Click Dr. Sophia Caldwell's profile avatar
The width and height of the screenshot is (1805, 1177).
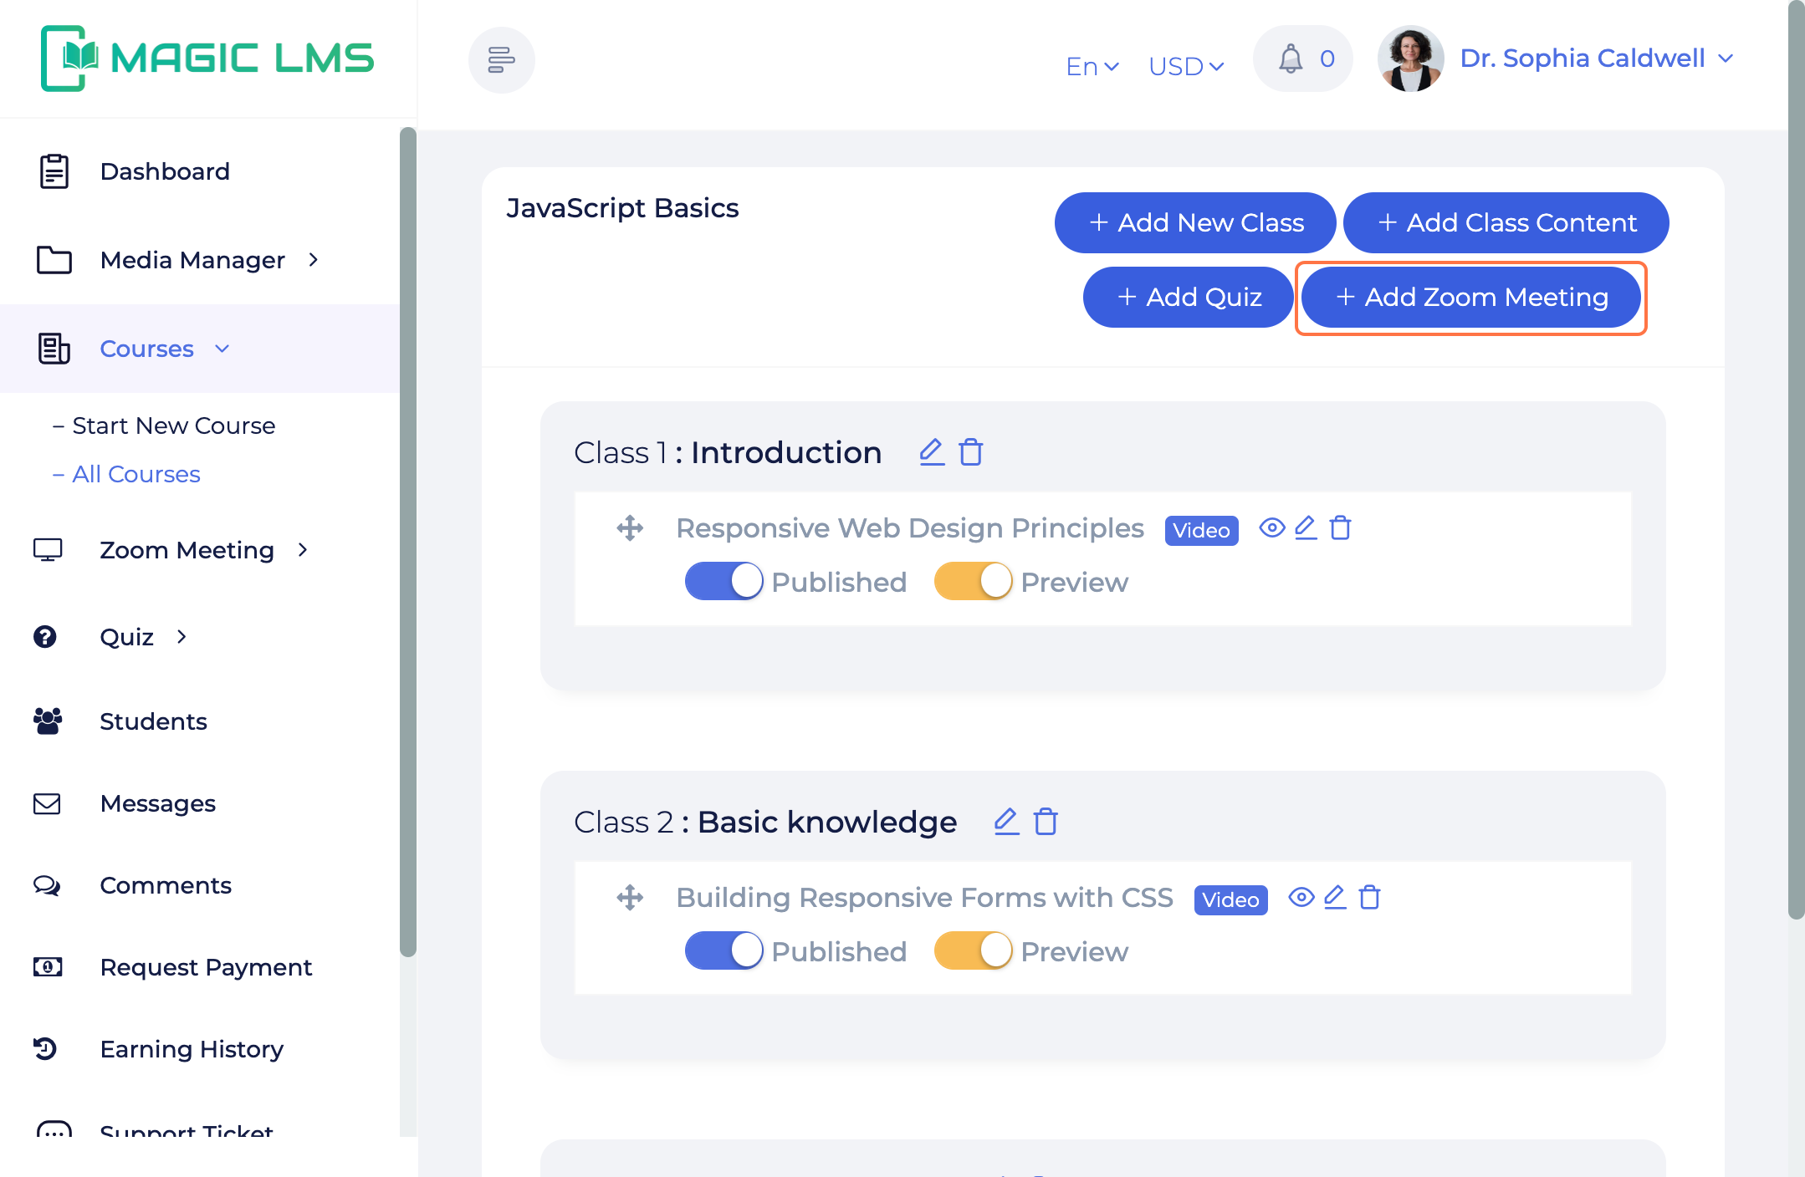pos(1410,59)
